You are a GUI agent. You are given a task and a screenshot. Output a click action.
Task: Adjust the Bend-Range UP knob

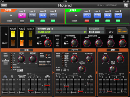(x=99, y=43)
